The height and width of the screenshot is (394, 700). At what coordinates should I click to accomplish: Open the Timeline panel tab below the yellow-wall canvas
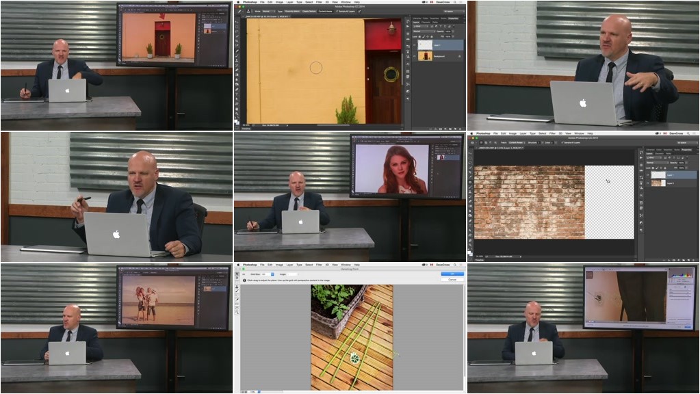tap(245, 129)
